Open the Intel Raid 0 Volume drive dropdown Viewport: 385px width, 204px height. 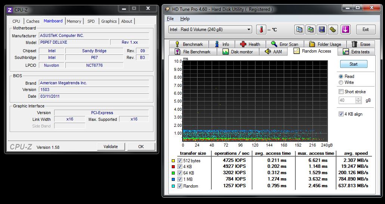coord(211,29)
